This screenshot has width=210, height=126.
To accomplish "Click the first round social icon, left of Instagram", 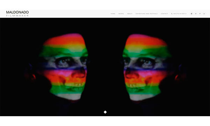I will coord(192,14).
